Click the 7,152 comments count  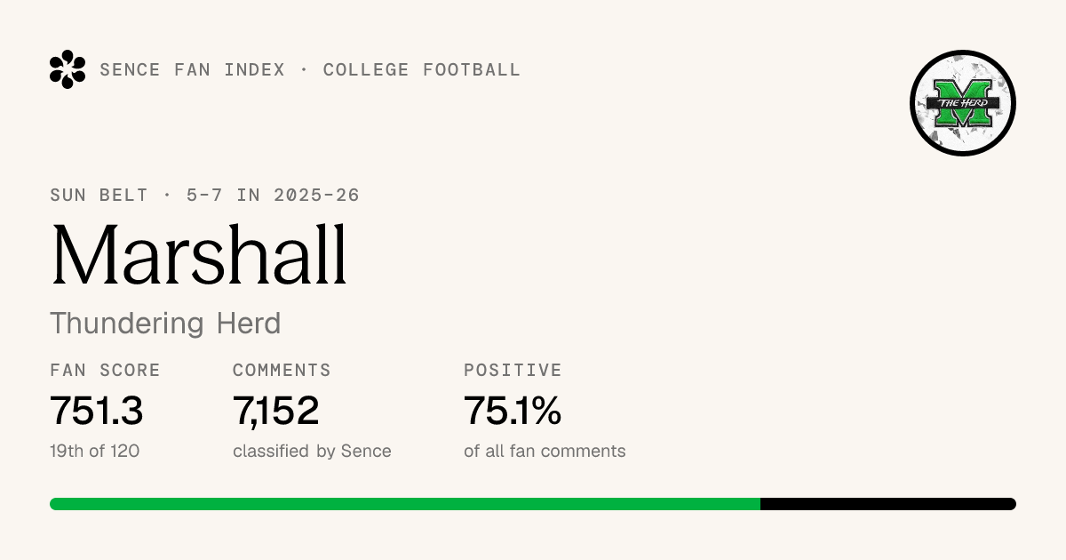click(x=276, y=411)
